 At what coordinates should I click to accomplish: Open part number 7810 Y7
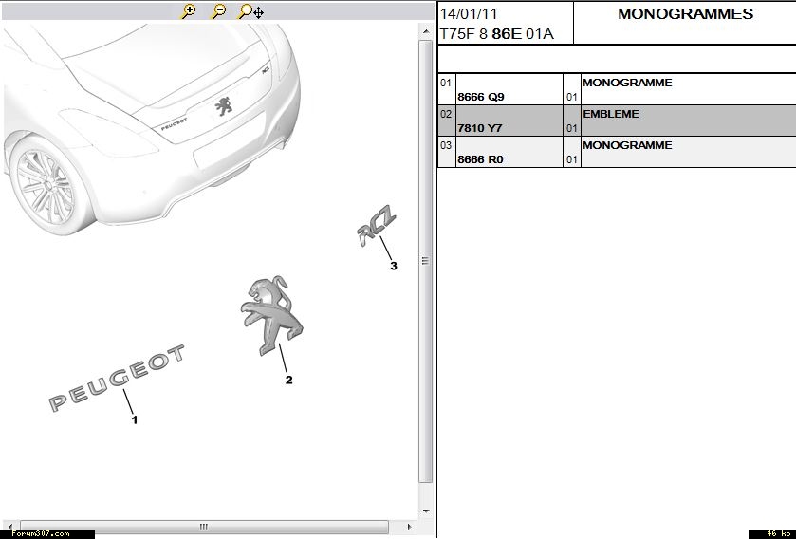(x=479, y=128)
